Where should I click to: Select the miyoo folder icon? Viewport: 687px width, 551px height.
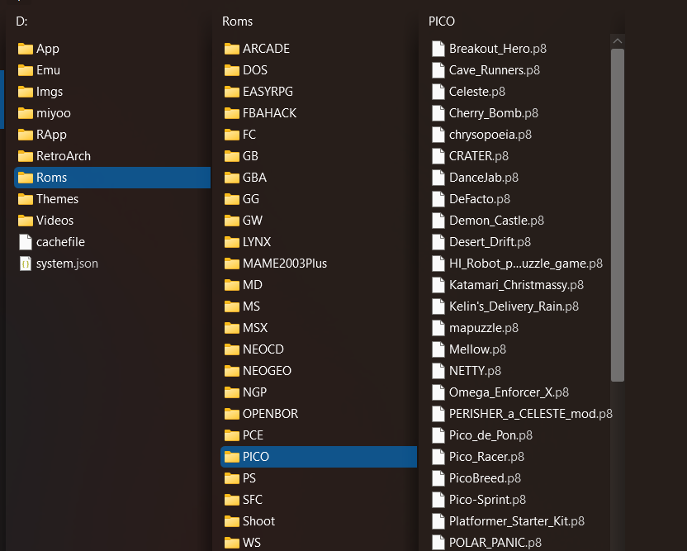pos(26,113)
